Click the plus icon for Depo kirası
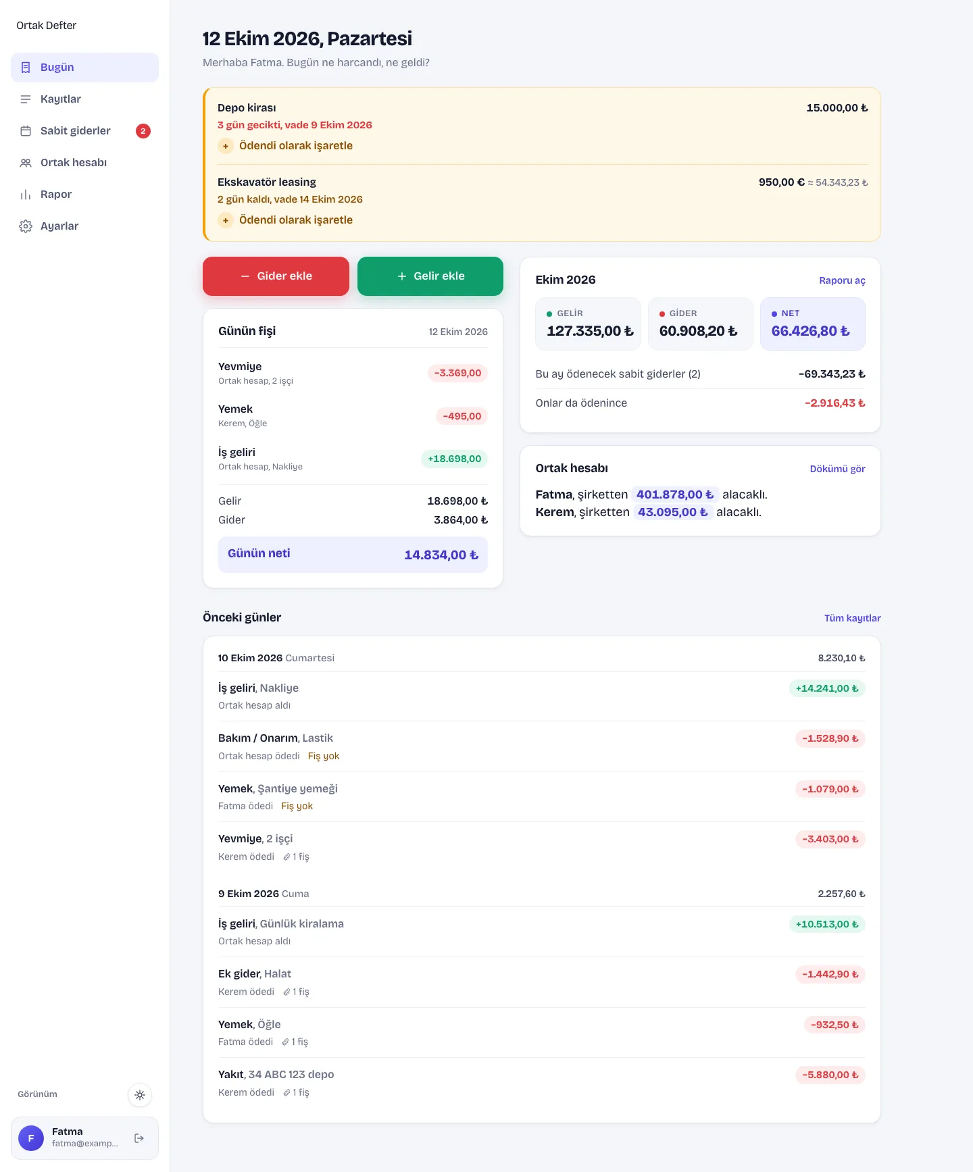973x1172 pixels. coord(226,146)
